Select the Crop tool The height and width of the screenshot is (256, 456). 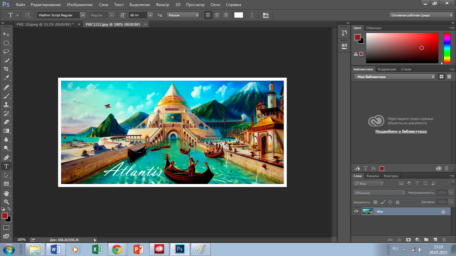click(6, 69)
